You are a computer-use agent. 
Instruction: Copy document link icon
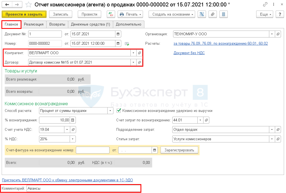click(265, 4)
